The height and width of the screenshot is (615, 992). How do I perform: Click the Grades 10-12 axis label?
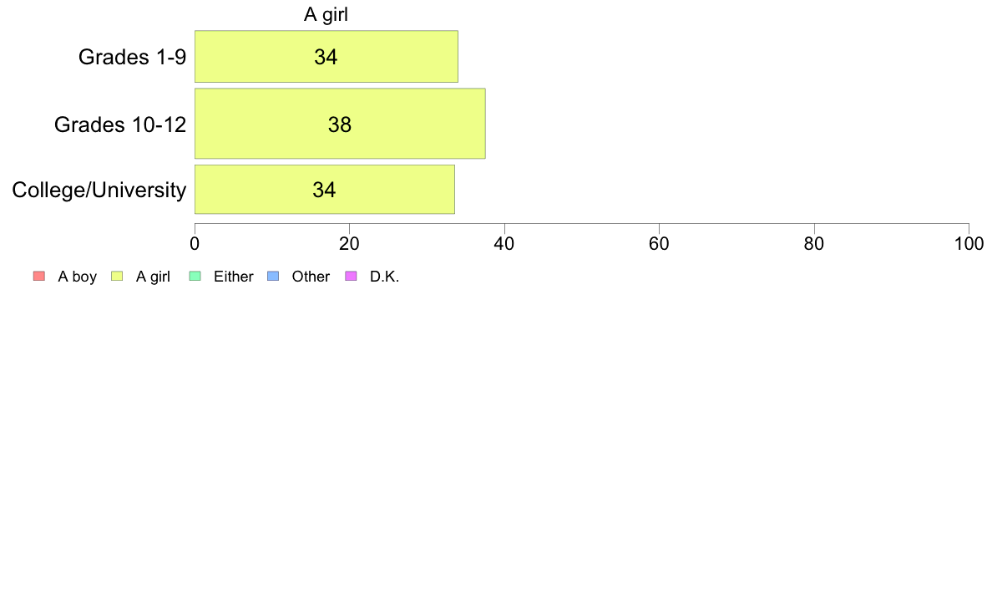point(120,125)
